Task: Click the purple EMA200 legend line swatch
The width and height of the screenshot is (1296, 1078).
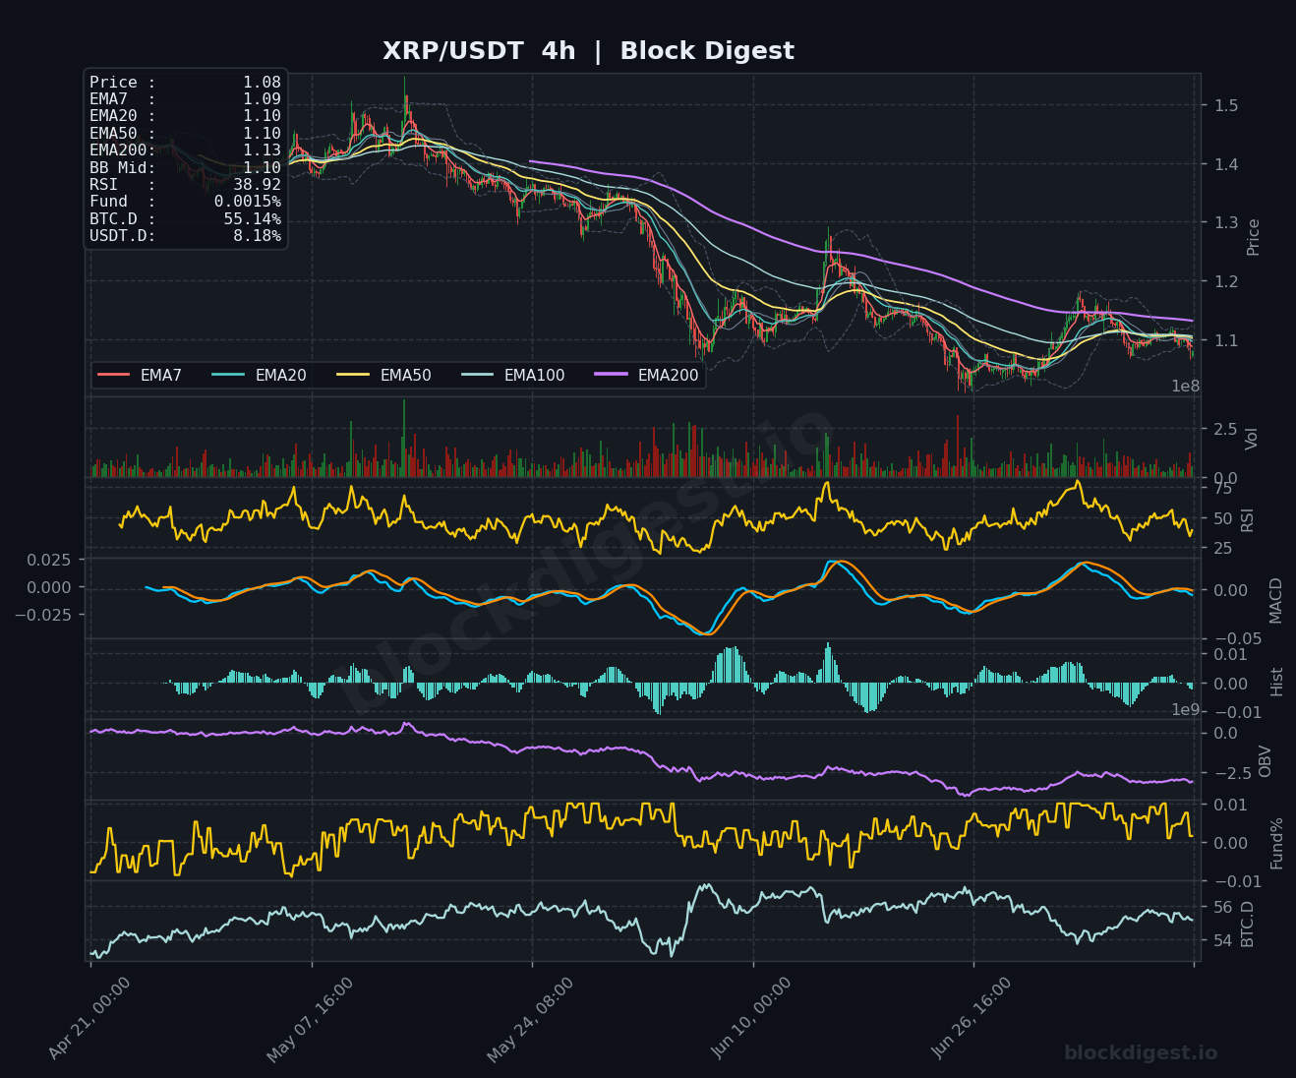Action: tap(612, 375)
